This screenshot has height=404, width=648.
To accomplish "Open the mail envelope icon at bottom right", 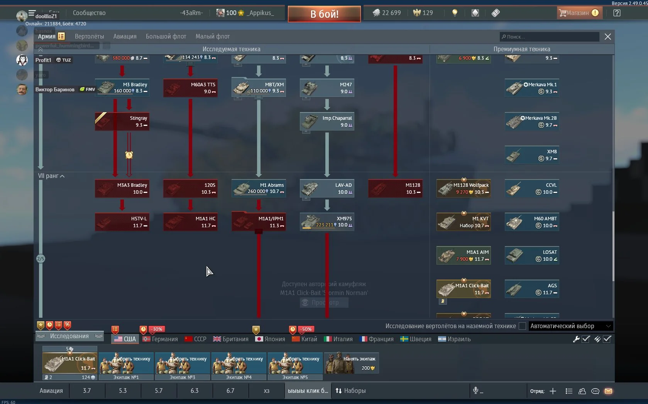I will point(608,391).
